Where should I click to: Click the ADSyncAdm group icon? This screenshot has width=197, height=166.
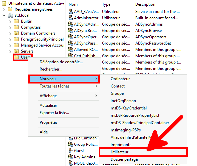point(71,24)
